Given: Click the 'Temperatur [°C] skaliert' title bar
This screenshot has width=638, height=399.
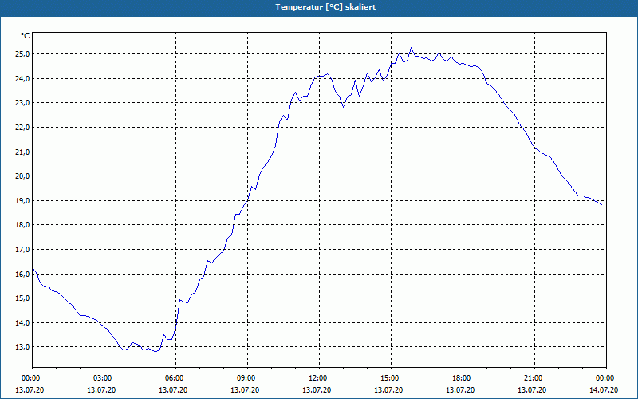Looking at the screenshot, I should (x=319, y=7).
